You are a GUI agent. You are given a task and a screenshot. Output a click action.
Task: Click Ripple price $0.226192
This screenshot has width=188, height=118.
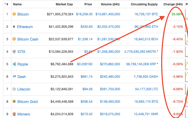click(85, 64)
